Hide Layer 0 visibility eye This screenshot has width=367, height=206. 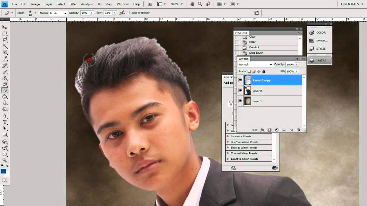tap(240, 90)
